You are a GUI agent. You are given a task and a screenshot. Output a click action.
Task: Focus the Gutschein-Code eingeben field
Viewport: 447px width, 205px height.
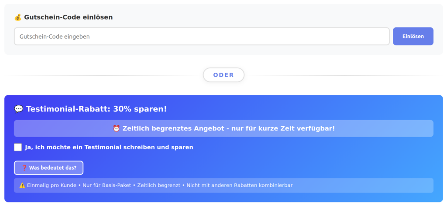click(x=201, y=37)
